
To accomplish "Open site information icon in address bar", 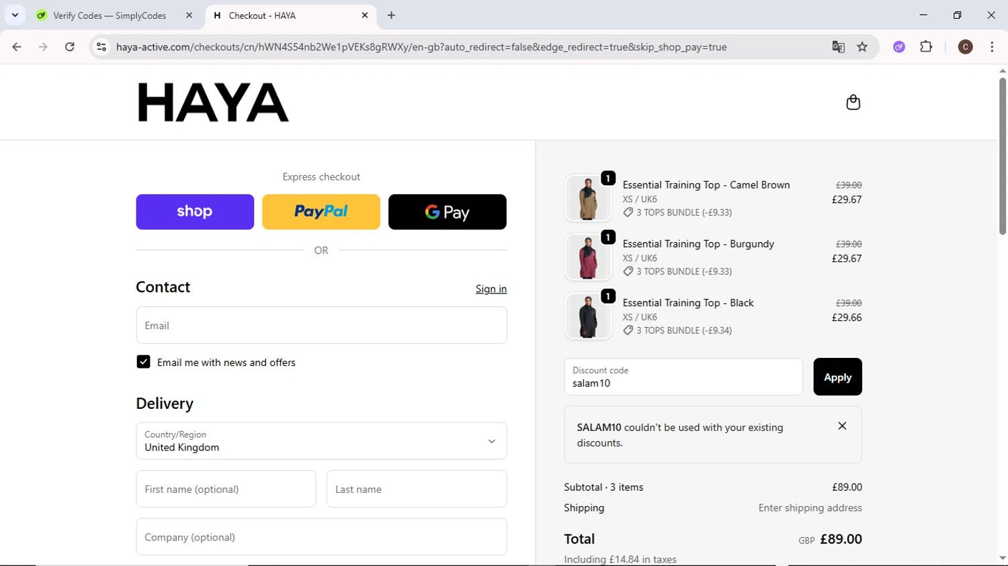I will click(x=101, y=47).
